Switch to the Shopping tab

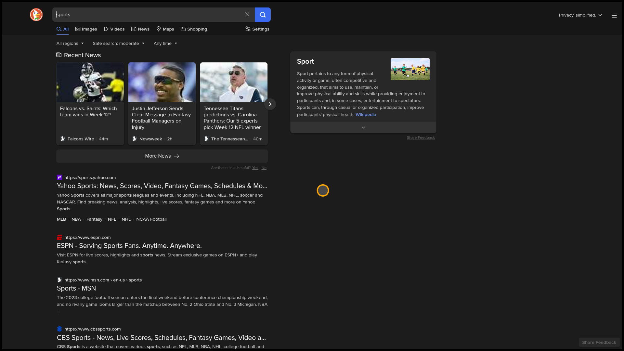194,29
